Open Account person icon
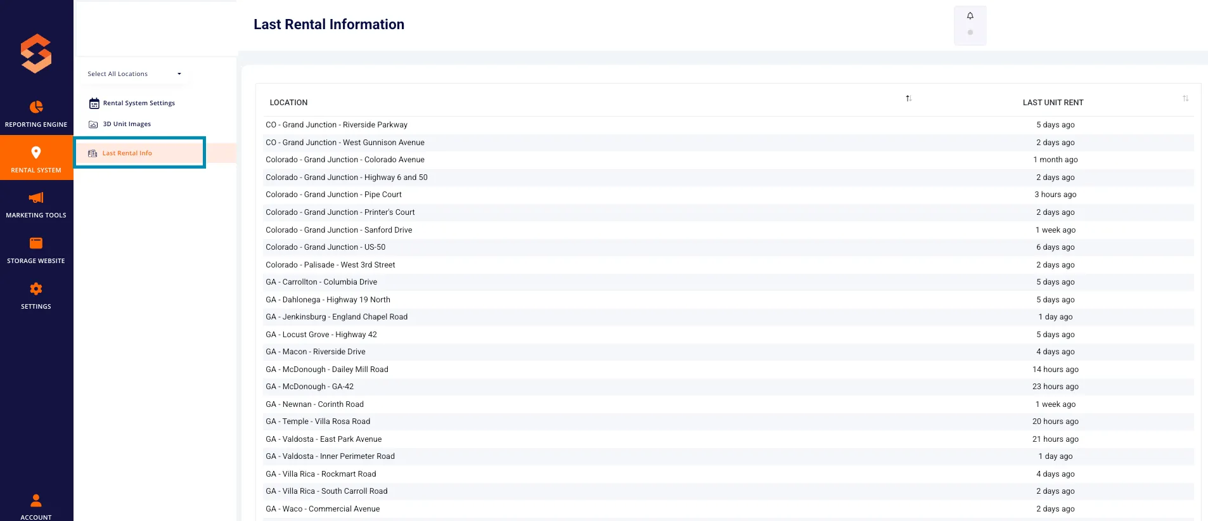This screenshot has width=1208, height=521. click(36, 501)
